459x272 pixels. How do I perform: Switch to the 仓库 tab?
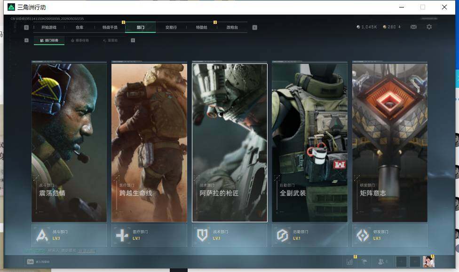coord(79,27)
